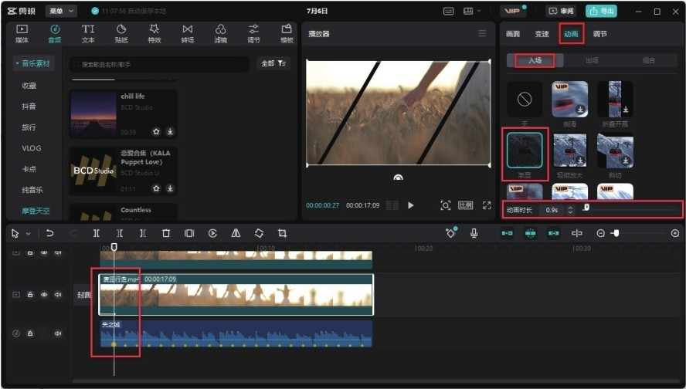
Task: Click the crop tool icon
Action: (282, 233)
